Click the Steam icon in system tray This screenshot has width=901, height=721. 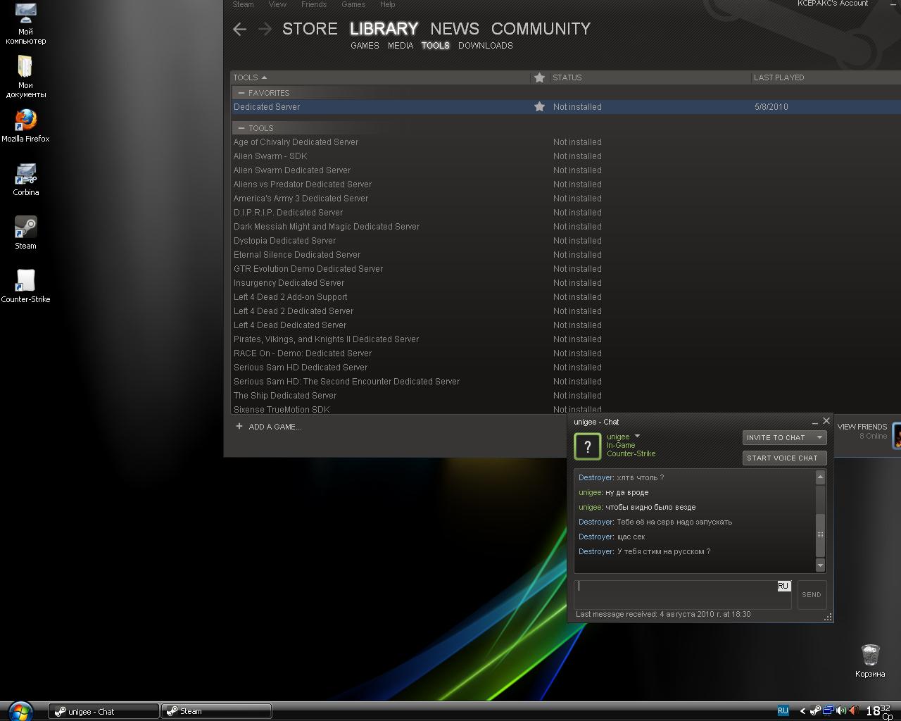tap(815, 711)
